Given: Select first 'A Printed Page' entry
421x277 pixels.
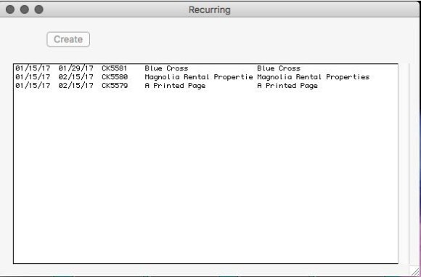Looking at the screenshot, I should coord(175,86).
